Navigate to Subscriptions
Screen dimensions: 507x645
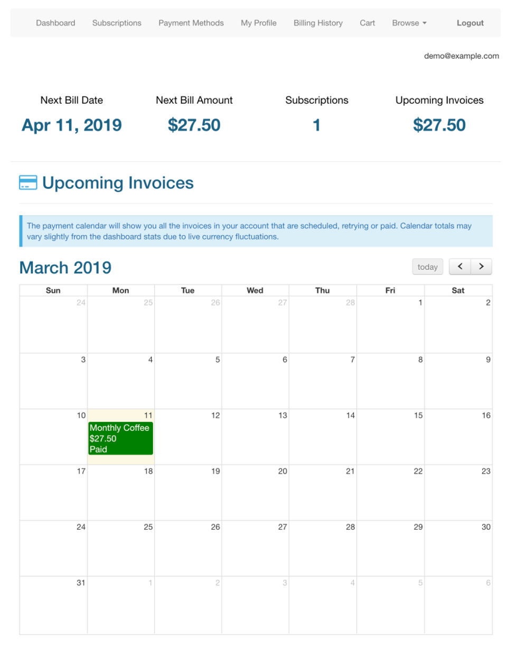pyautogui.click(x=117, y=23)
